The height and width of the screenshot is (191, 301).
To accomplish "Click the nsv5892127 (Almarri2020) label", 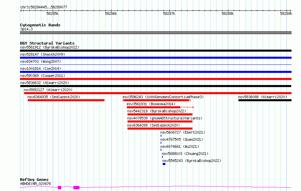I will (x=48, y=90).
